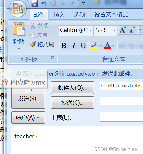Open the 剪贴板 dialog launcher
The height and width of the screenshot is (154, 143).
pyautogui.click(x=53, y=58)
